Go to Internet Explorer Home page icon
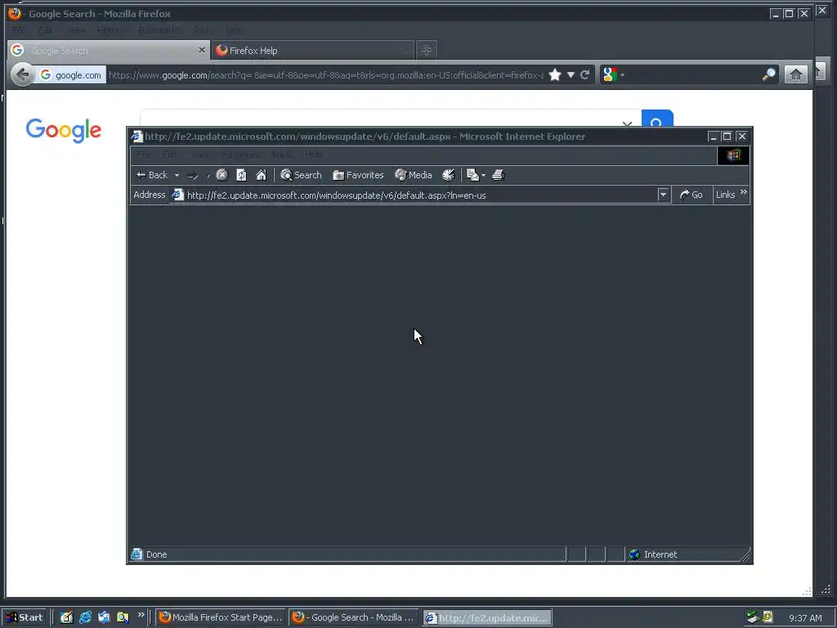This screenshot has height=628, width=837. (261, 175)
